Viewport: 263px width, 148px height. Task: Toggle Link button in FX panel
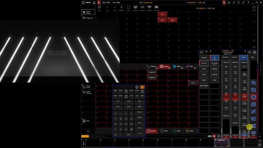(249, 52)
